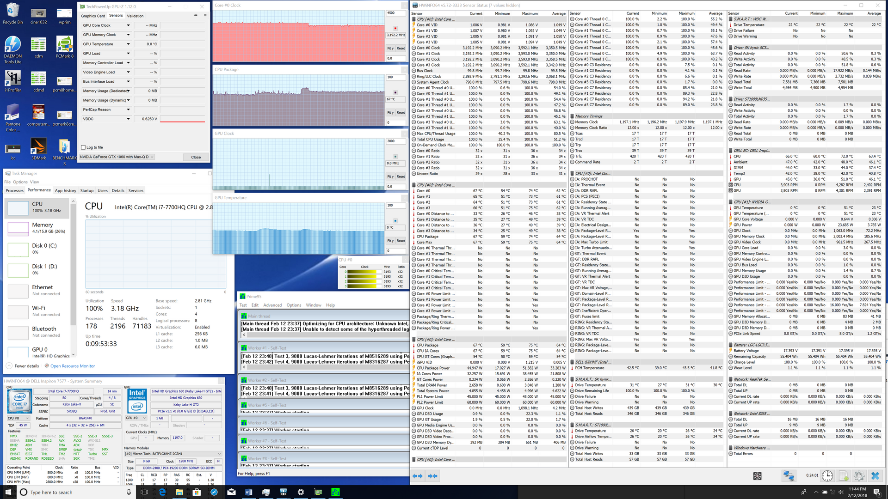The width and height of the screenshot is (888, 499).
Task: Open Microsoft Edge from the taskbar
Action: tap(162, 492)
